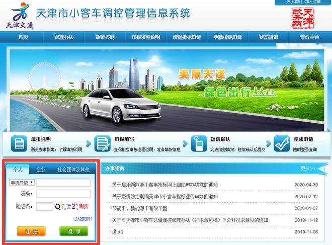Open notice 节能车、新能源车有效车型
Screen dimensions: 332x245
[139, 208]
